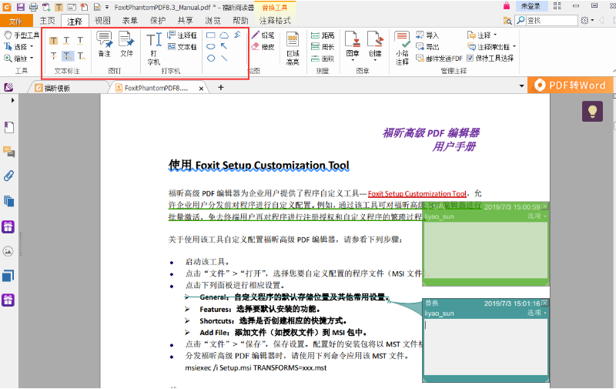Open the layers side panel
Screen dimensions: 616x389
click(x=8, y=201)
